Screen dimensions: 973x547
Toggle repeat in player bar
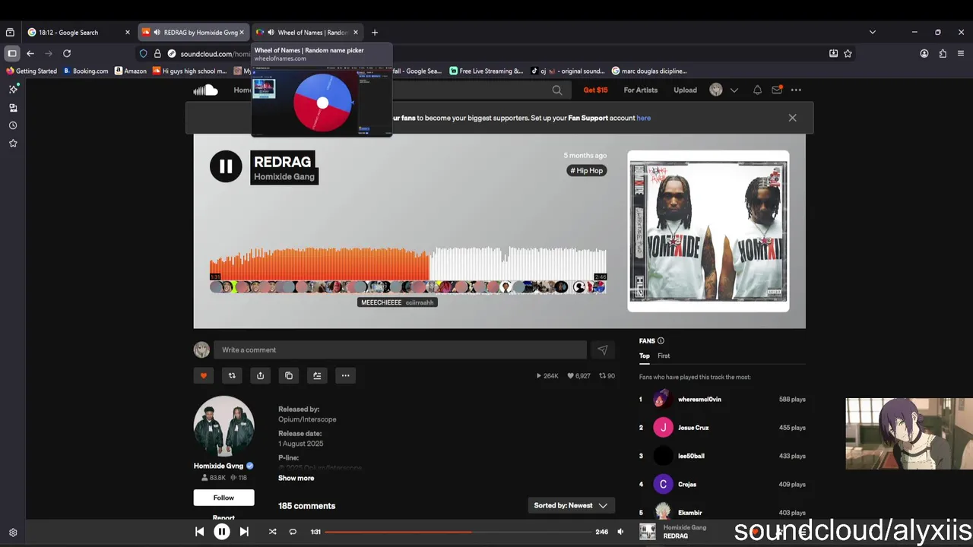point(293,532)
